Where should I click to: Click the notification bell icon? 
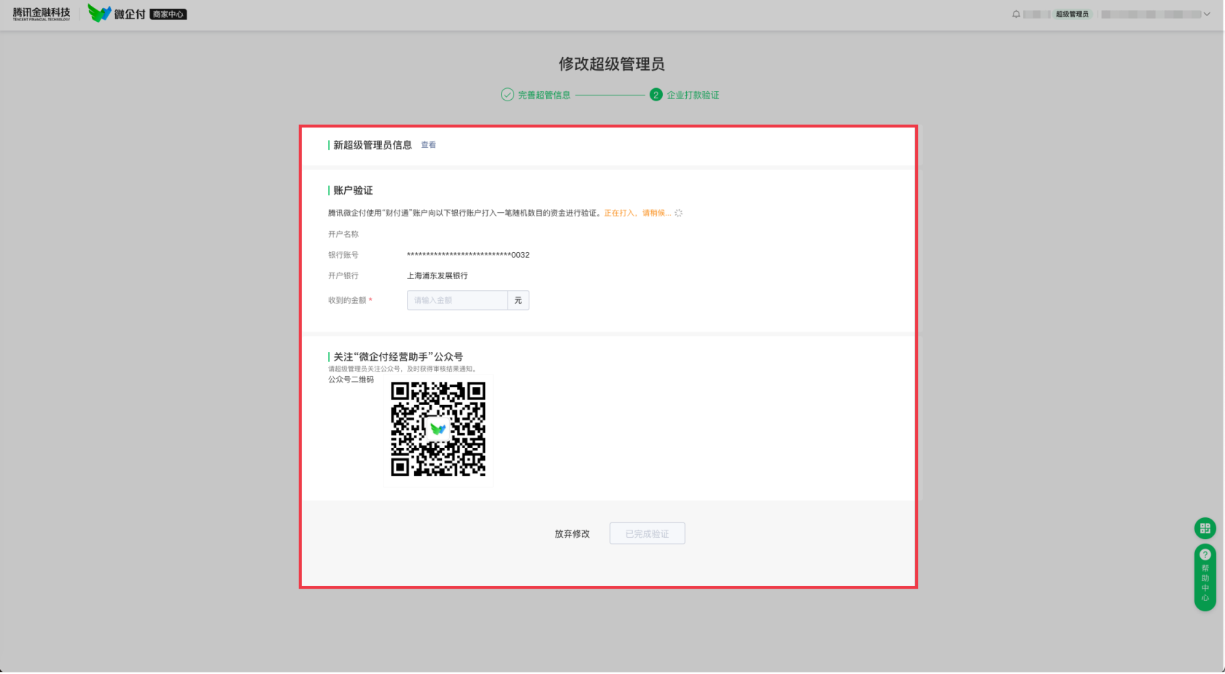pos(1016,14)
